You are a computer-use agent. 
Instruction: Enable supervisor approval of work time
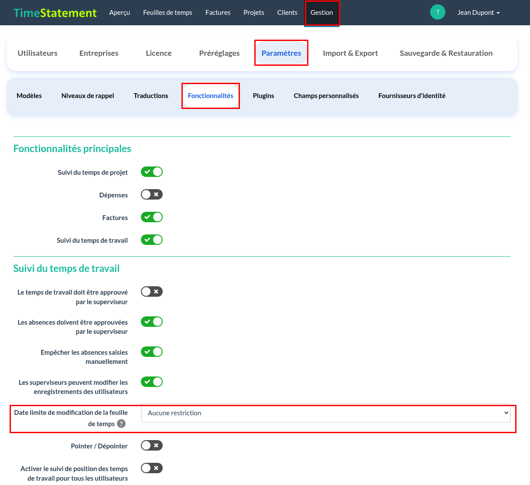click(x=152, y=292)
